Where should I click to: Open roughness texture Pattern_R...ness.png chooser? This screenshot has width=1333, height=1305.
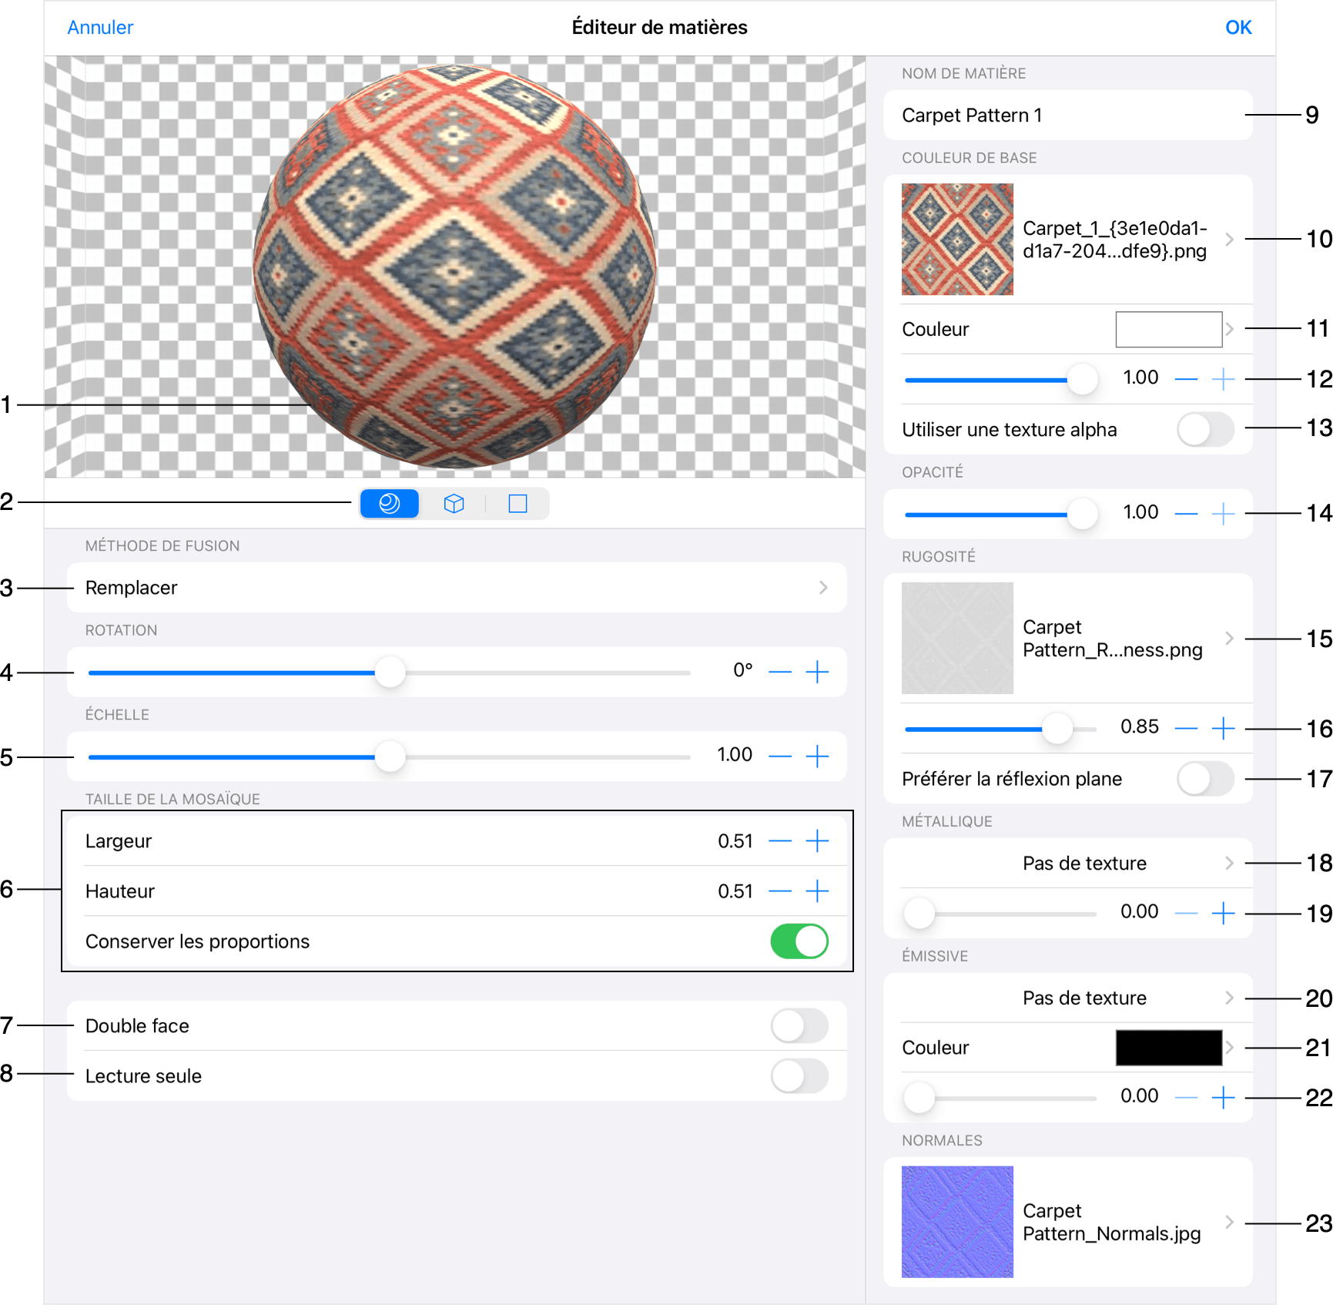click(1068, 638)
